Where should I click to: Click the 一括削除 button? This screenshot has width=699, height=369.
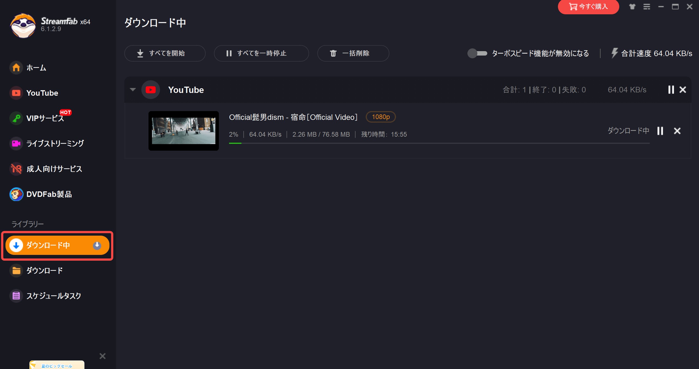point(353,53)
